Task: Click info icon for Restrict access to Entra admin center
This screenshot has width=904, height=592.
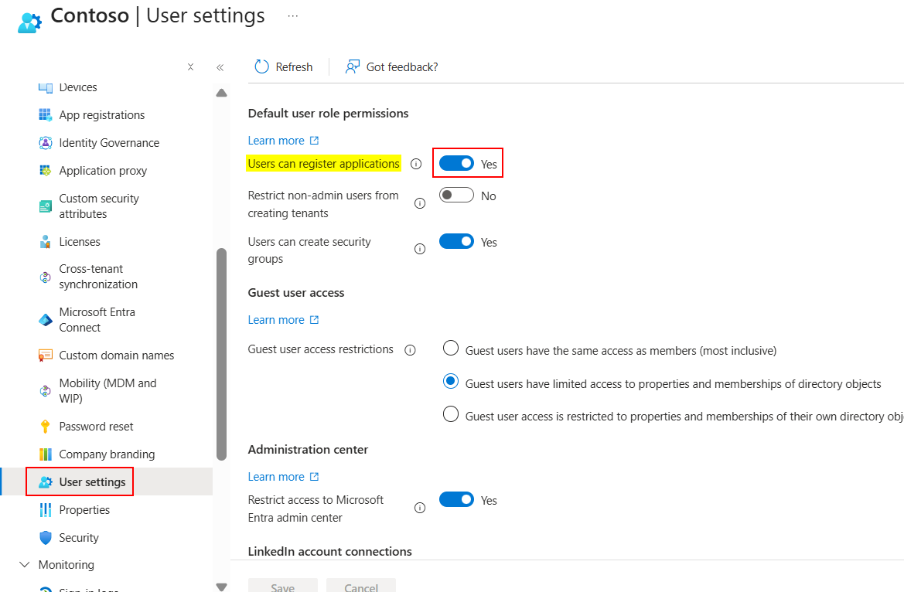Action: [x=420, y=507]
